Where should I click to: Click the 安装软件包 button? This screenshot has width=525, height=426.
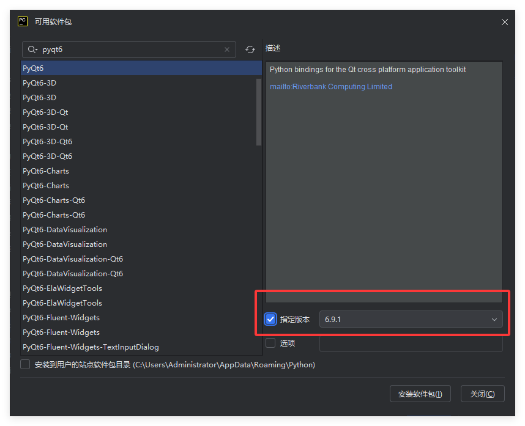tap(420, 394)
